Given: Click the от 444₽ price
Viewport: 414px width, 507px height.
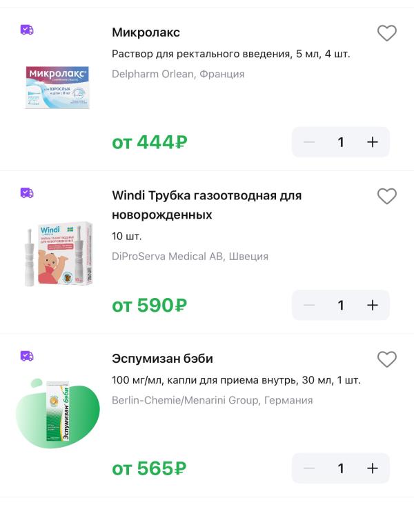Looking at the screenshot, I should click(x=150, y=142).
